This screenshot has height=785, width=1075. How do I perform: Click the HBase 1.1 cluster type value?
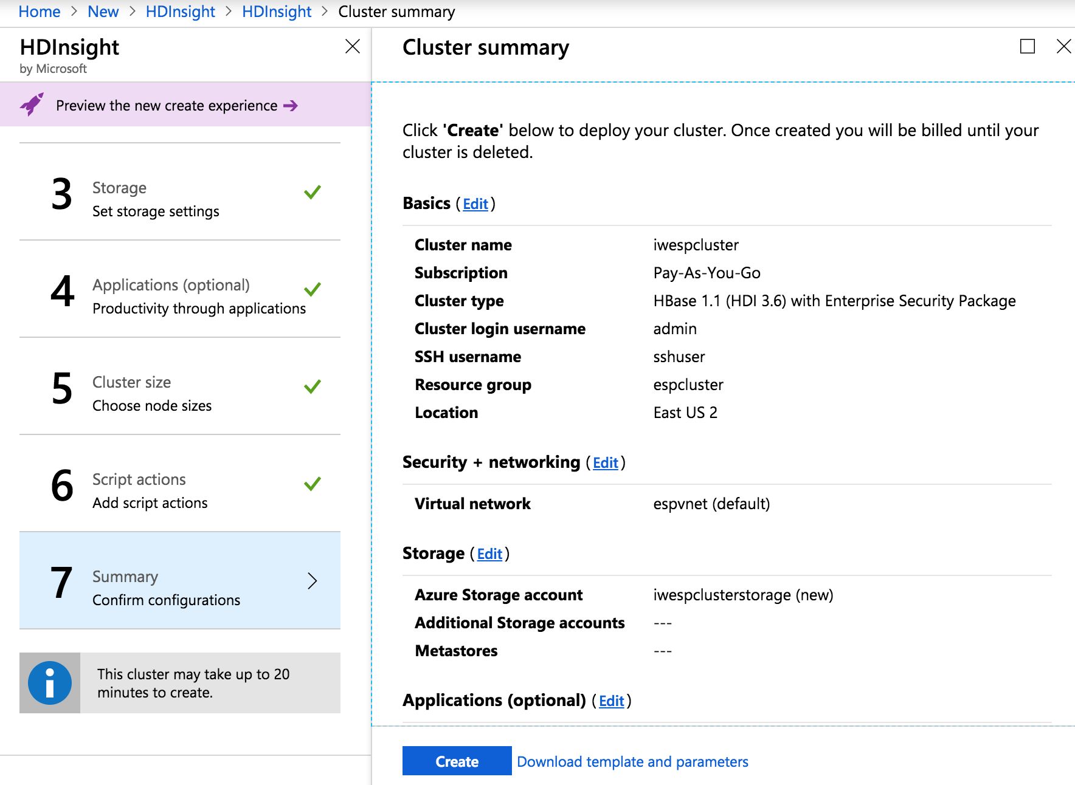click(834, 301)
